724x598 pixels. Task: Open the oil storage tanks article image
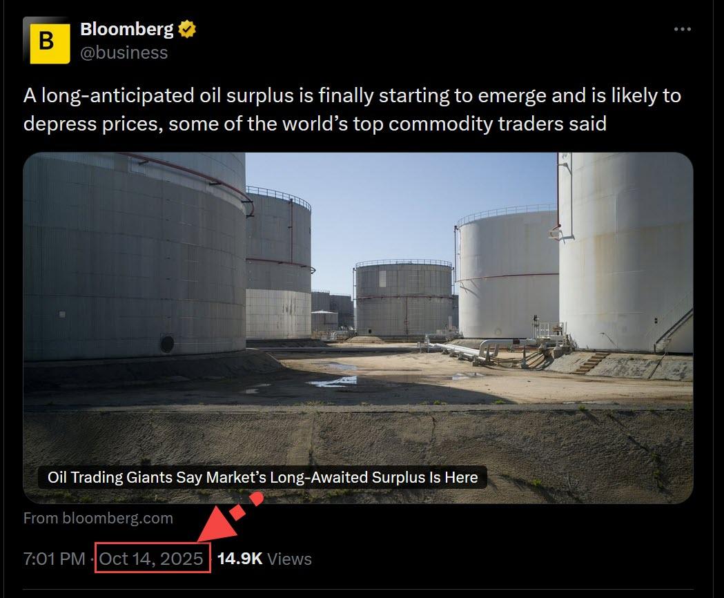coord(358,327)
